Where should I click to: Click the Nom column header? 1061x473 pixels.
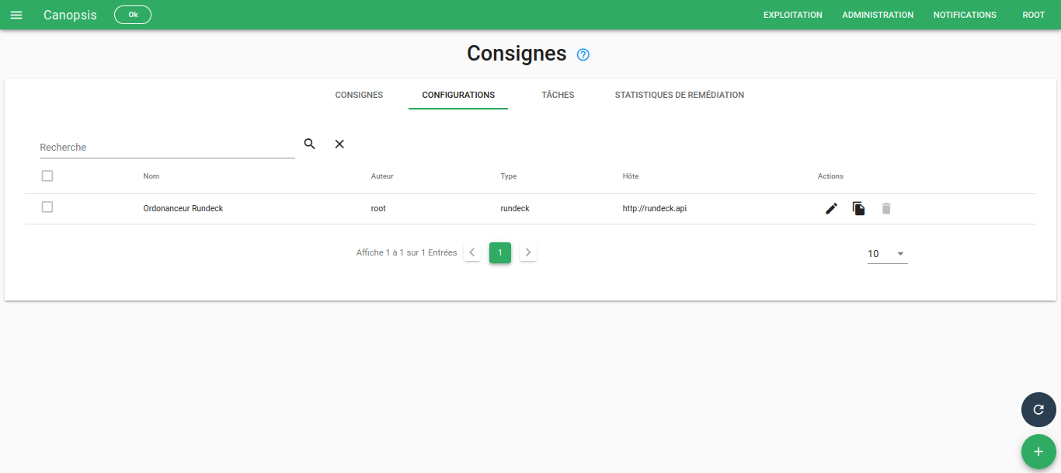[x=151, y=176]
